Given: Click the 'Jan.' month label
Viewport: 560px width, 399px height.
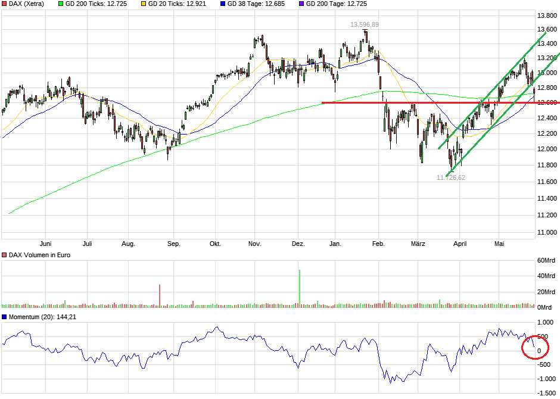Looking at the screenshot, I should coord(335,244).
